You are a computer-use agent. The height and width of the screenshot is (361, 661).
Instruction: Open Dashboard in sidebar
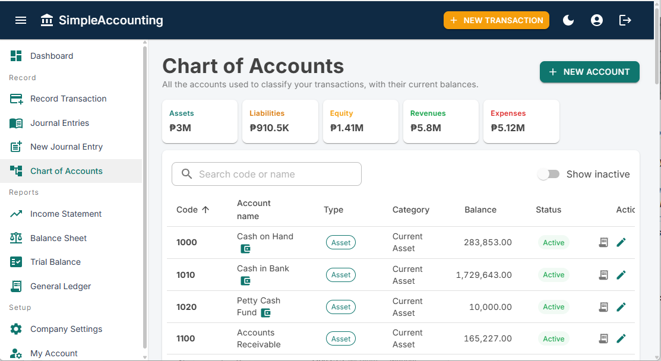(71, 56)
